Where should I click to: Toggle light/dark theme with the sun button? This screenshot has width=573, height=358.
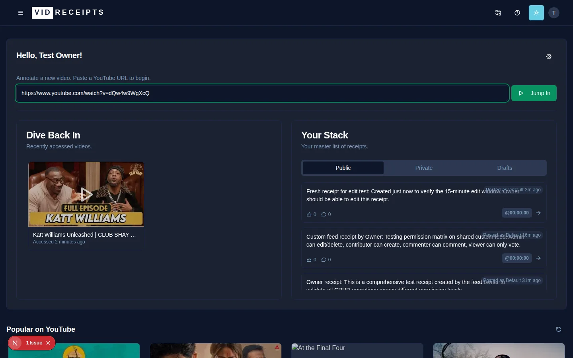pyautogui.click(x=536, y=13)
